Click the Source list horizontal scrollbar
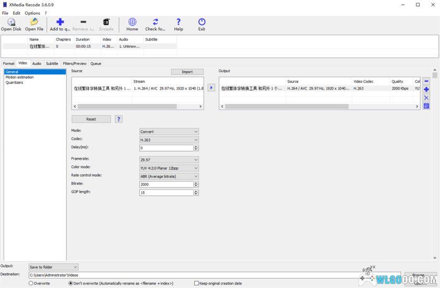The width and height of the screenshot is (440, 288). coord(127,107)
